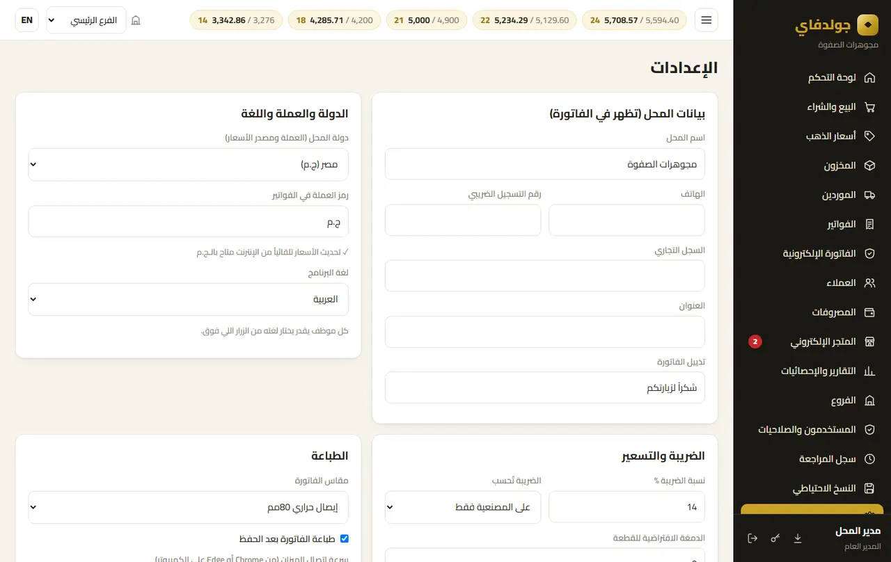Open the receipt icon for الفواتير
Image resolution: width=891 pixels, height=562 pixels.
coord(869,225)
